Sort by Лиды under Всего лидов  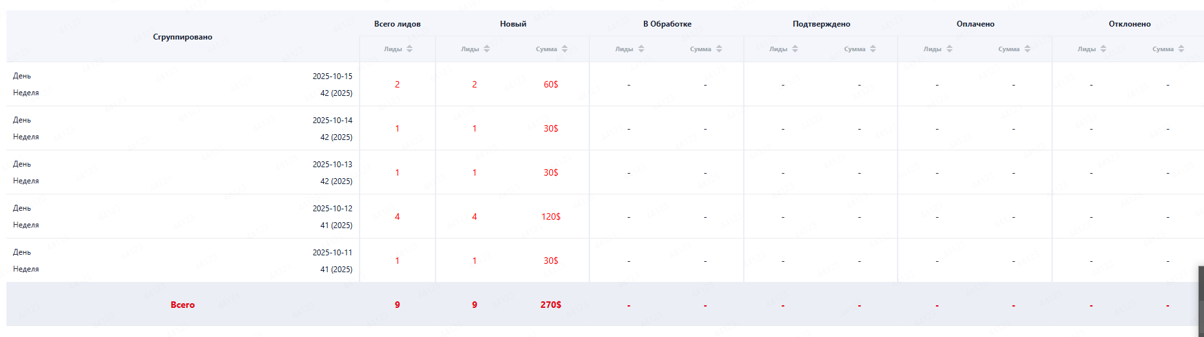409,49
